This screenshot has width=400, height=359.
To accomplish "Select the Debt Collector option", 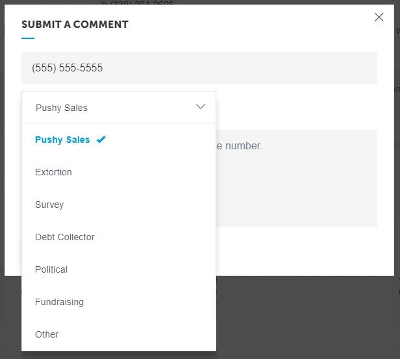I will pyautogui.click(x=64, y=237).
